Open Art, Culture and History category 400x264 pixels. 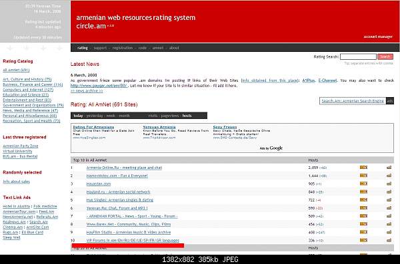point(27,79)
